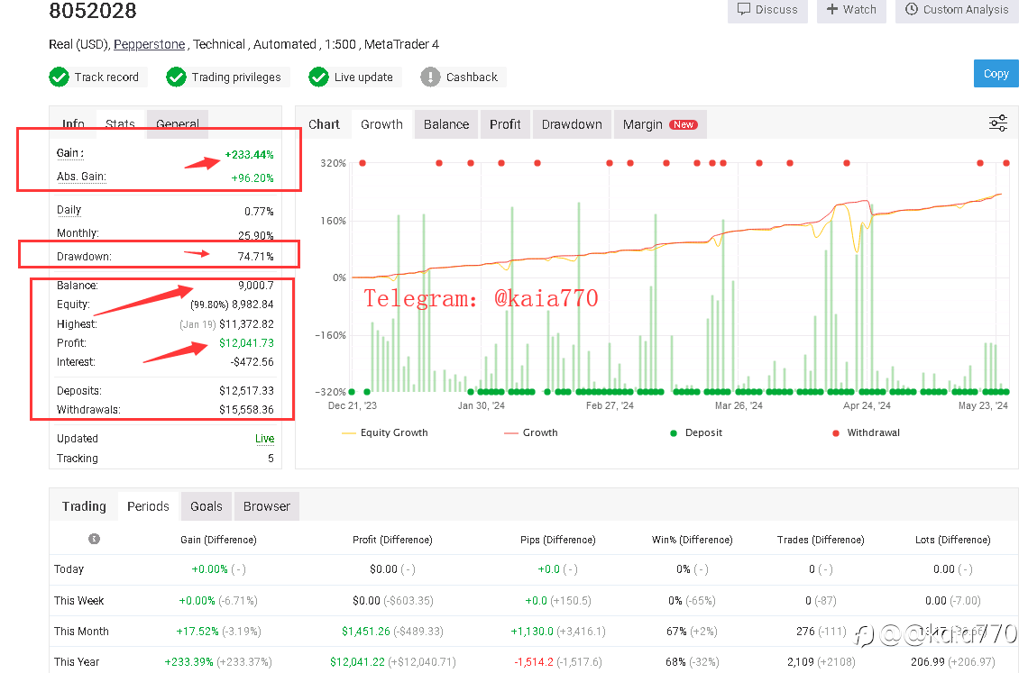This screenshot has width=1028, height=673.
Task: Click the Live updated status link
Action: pyautogui.click(x=265, y=439)
